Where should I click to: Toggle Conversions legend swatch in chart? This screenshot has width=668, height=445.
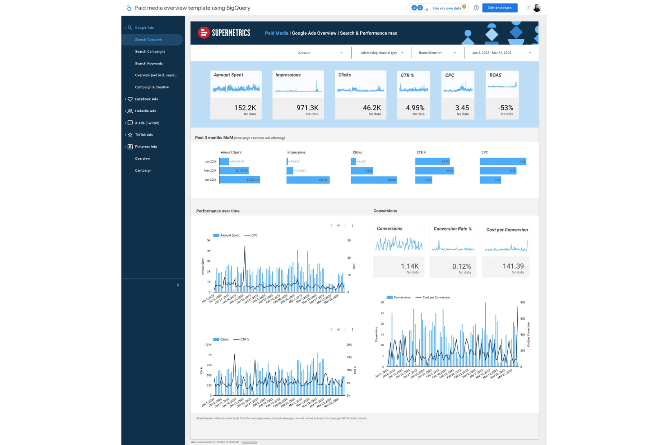pos(390,298)
